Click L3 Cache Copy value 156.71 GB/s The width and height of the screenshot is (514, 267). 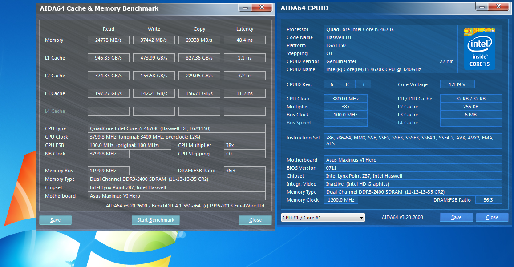[199, 93]
